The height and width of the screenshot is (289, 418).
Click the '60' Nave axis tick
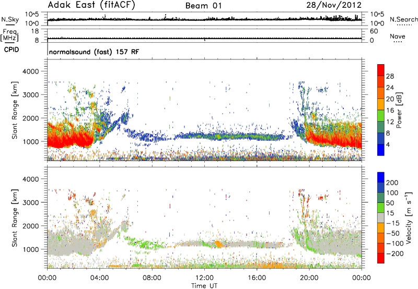pos(374,31)
